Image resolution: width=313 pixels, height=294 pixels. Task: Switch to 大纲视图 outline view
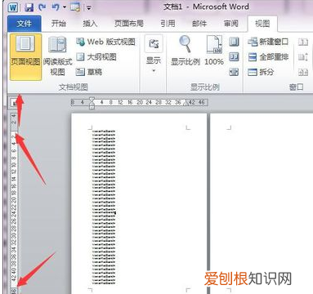[96, 57]
